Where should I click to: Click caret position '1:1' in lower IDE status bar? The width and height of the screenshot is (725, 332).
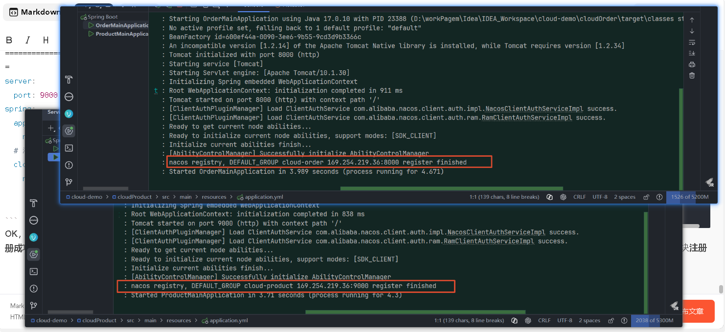tap(469, 321)
